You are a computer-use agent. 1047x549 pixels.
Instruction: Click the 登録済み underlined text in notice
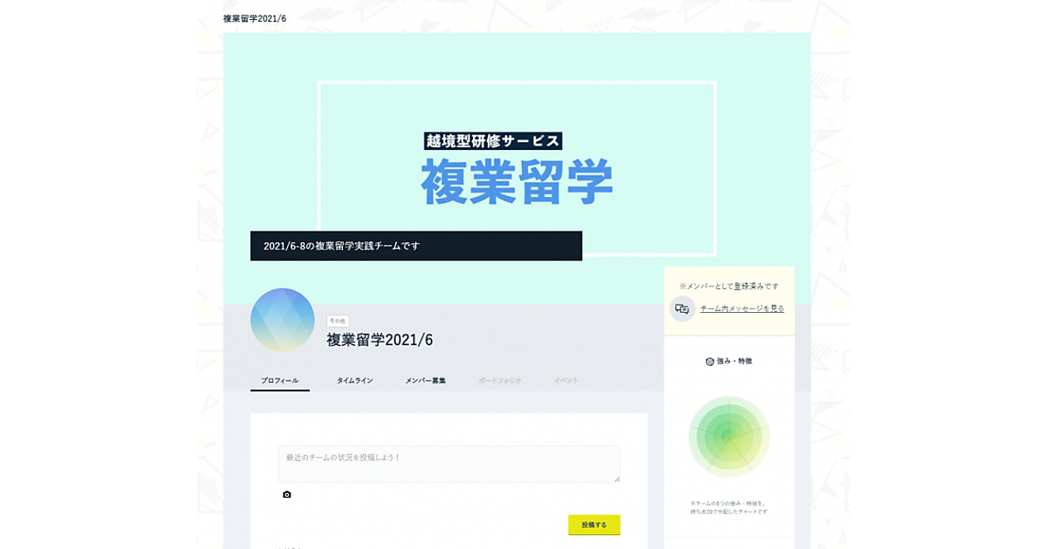(x=749, y=286)
